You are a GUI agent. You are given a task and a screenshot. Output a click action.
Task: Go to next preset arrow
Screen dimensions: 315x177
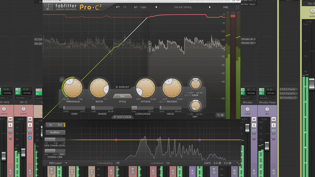tap(210, 7)
